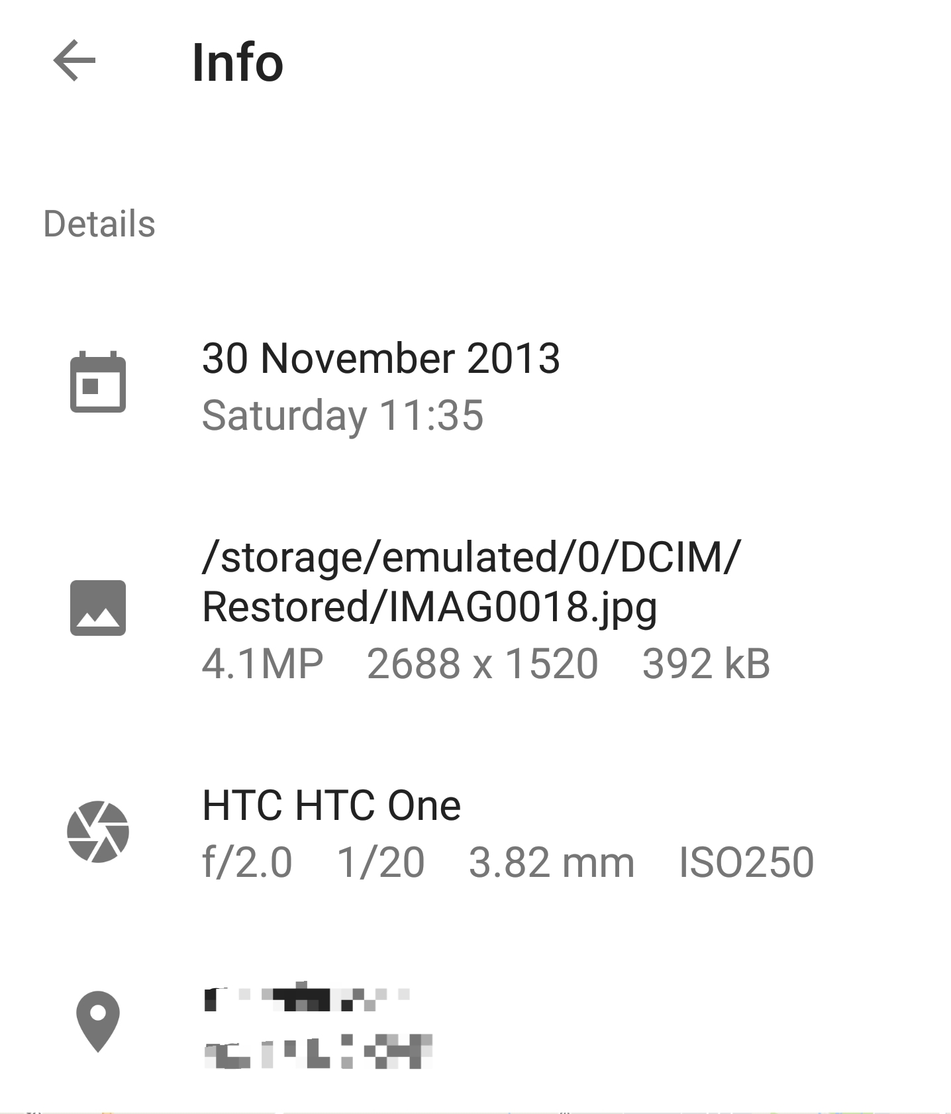Screen dimensions: 951x1114
Task: Select the /storage/emulated/0/DCIM file path
Action: [x=472, y=556]
